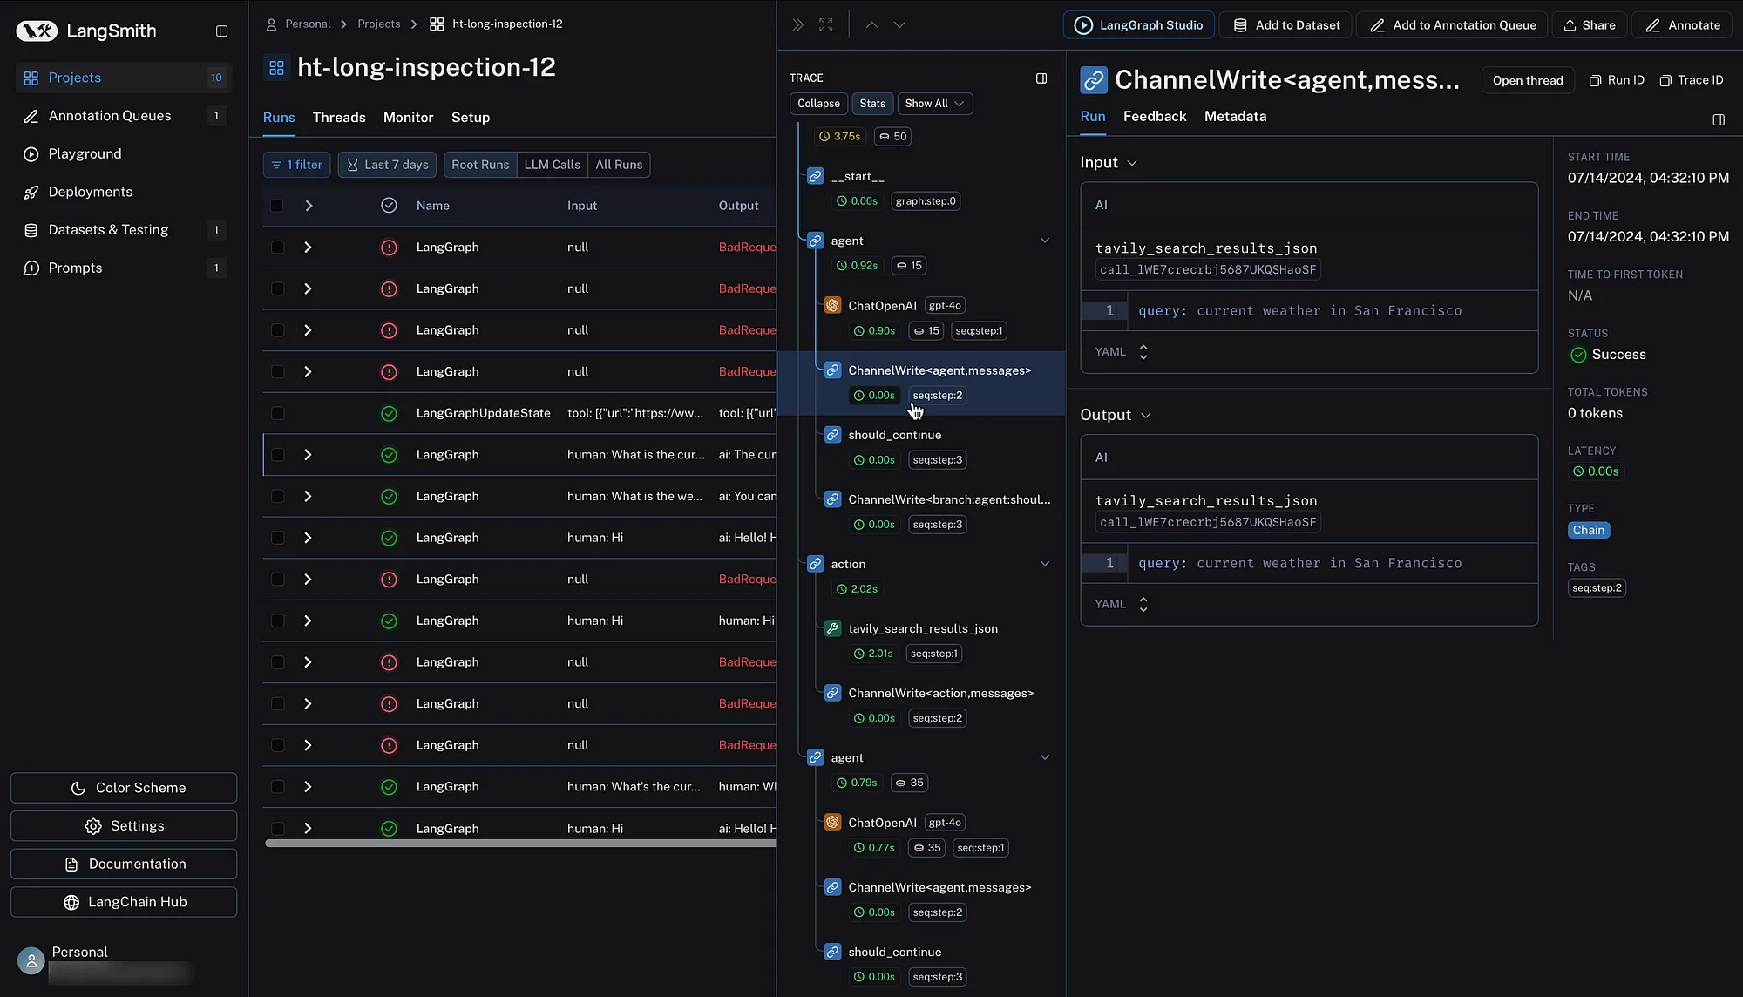1743x997 pixels.
Task: Check the 'What is the we...' row checkbox
Action: click(x=277, y=497)
